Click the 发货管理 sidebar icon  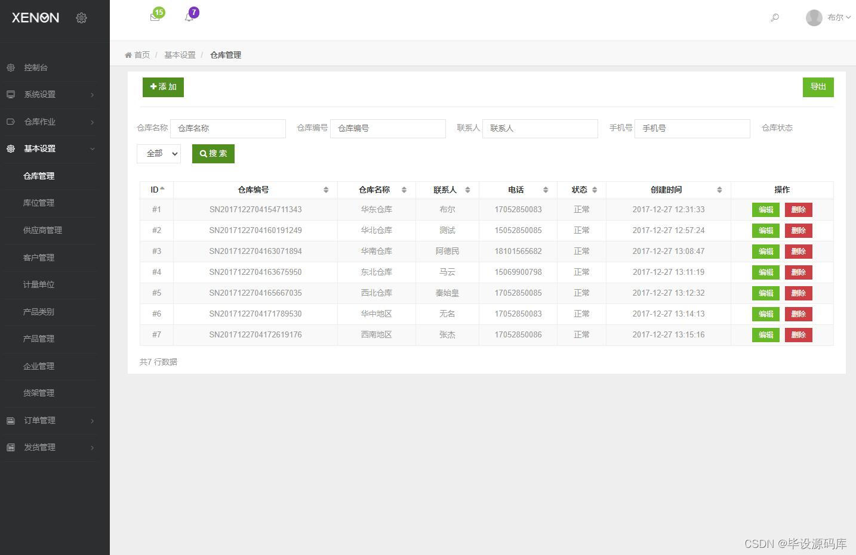[x=11, y=447]
